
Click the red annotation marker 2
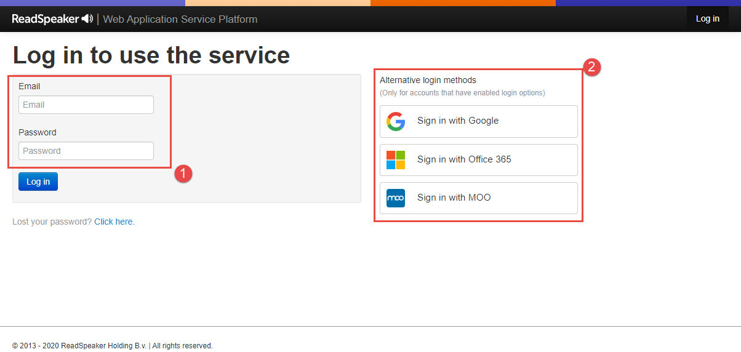(592, 67)
